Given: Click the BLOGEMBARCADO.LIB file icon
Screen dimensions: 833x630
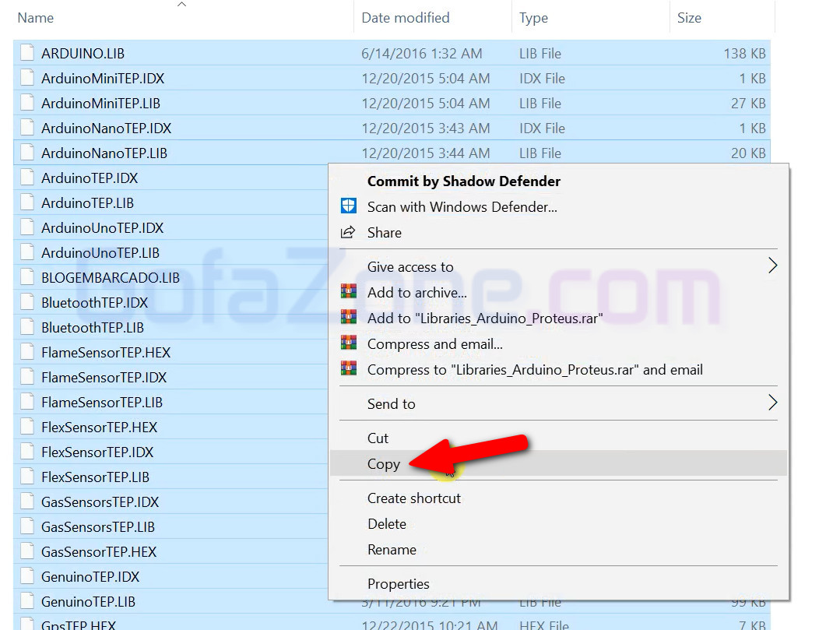Looking at the screenshot, I should point(28,278).
